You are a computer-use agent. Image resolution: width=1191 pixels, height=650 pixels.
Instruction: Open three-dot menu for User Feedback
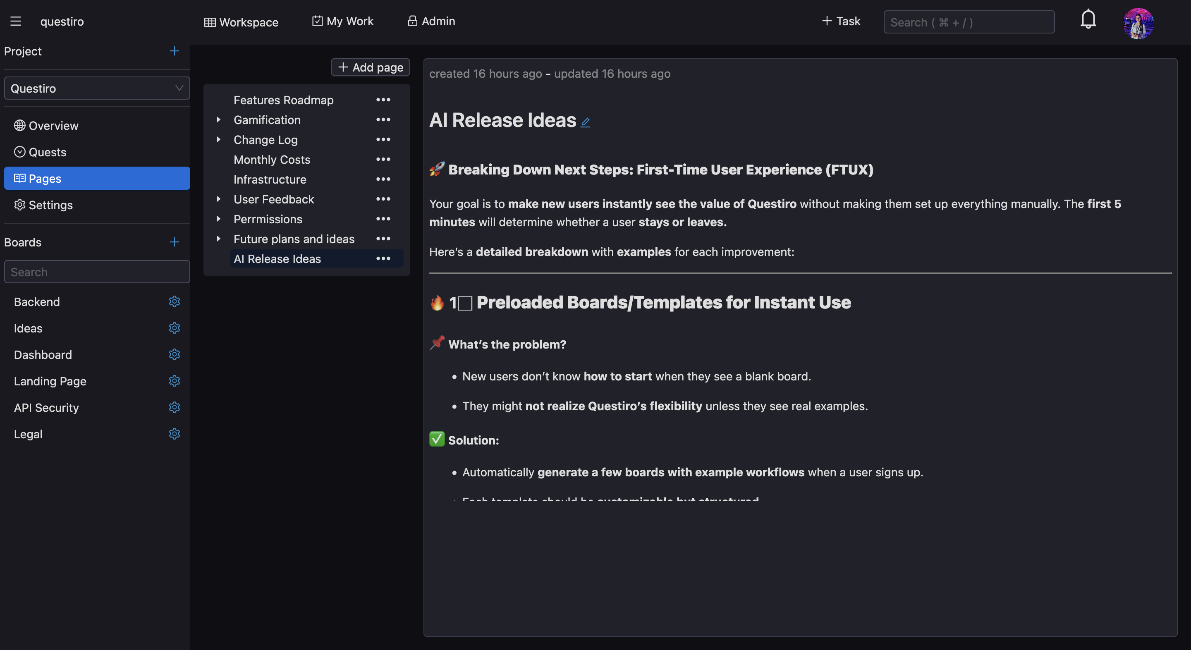click(383, 199)
